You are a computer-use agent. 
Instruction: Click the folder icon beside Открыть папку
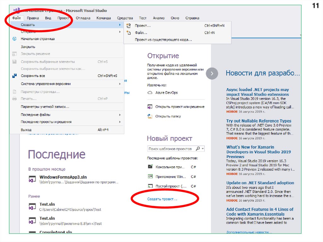click(x=150, y=116)
